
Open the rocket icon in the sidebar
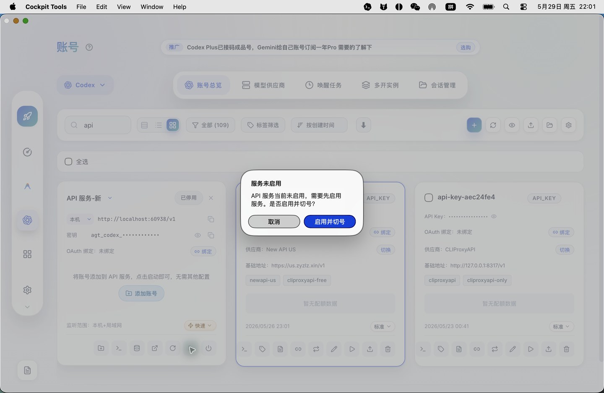pyautogui.click(x=27, y=116)
